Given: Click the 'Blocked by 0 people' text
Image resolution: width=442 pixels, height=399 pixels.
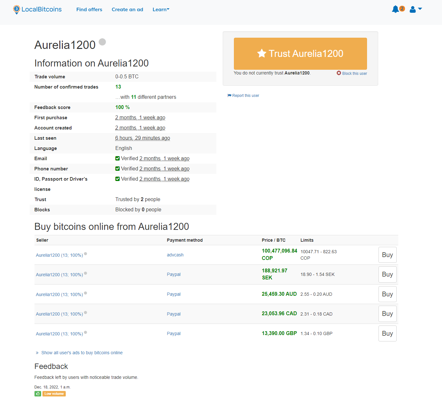Looking at the screenshot, I should 138,210.
